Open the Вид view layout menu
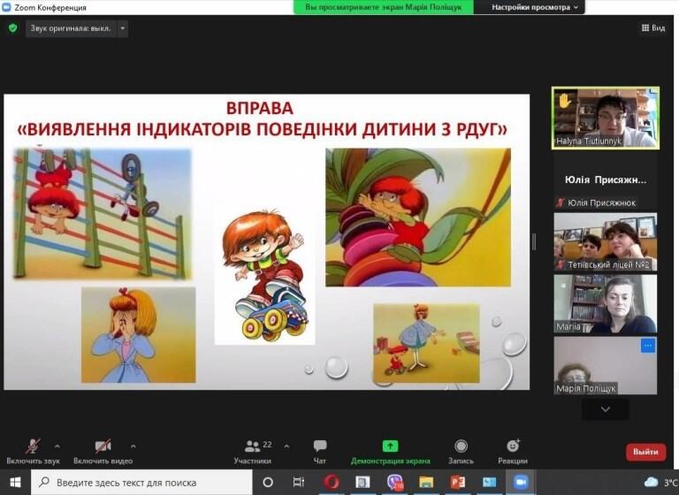This screenshot has width=679, height=495. click(x=653, y=27)
